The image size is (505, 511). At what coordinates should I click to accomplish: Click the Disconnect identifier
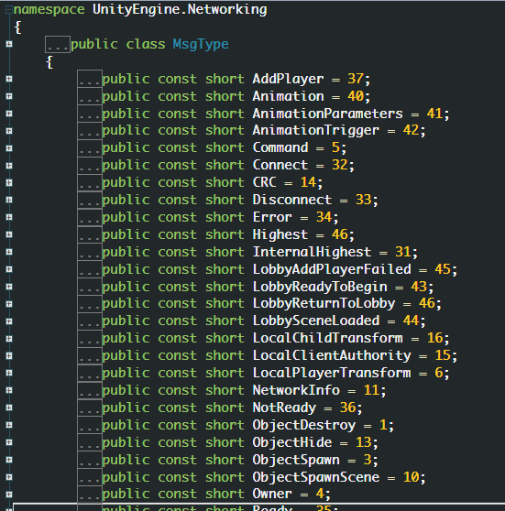[x=292, y=200]
